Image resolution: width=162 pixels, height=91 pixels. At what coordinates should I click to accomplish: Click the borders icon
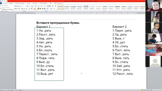pyautogui.click(x=54, y=9)
